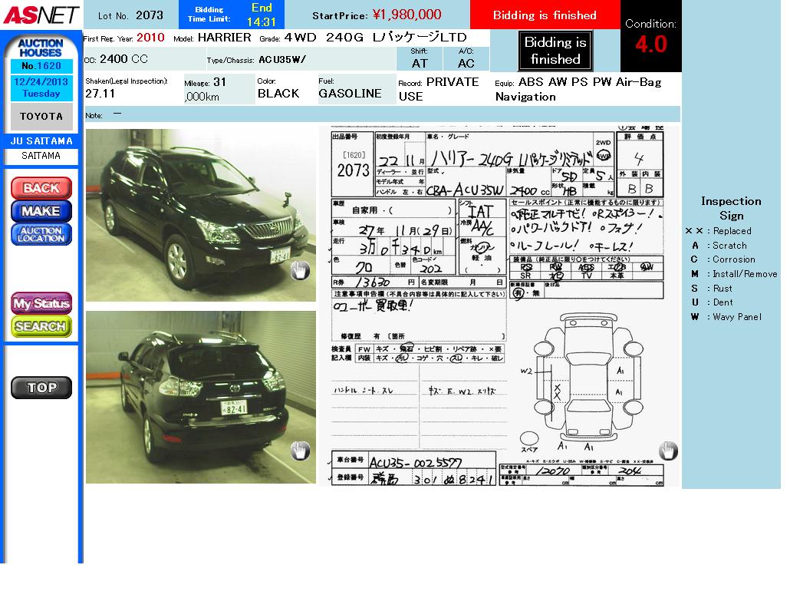Open My Status page

(x=41, y=303)
